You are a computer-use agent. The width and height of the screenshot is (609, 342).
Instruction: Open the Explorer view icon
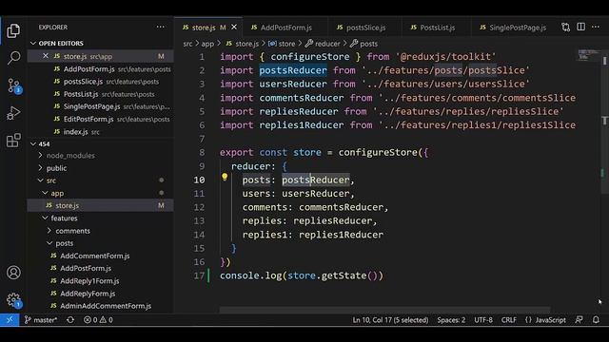coord(13,30)
